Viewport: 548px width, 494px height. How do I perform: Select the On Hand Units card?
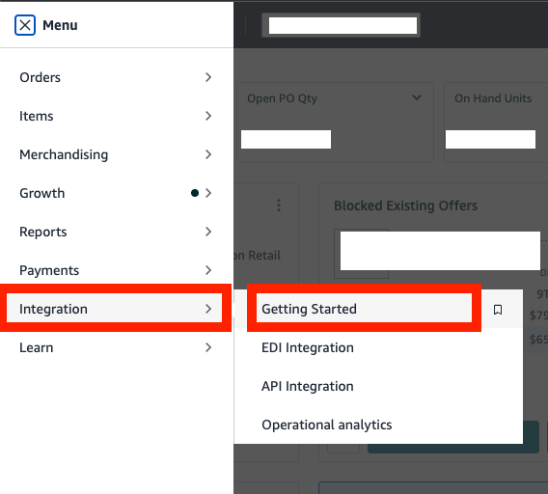coord(496,123)
